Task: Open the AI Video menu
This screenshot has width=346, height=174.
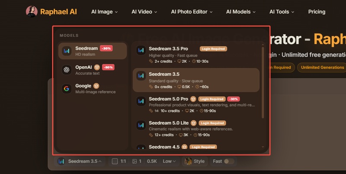Action: tap(144, 12)
